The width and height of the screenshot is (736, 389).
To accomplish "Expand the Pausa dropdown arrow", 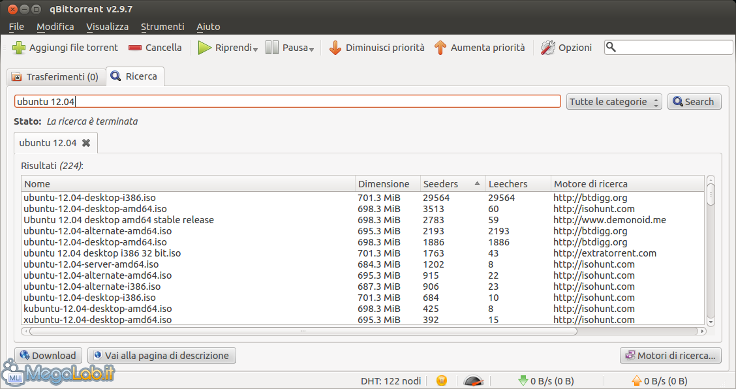I will tap(311, 50).
